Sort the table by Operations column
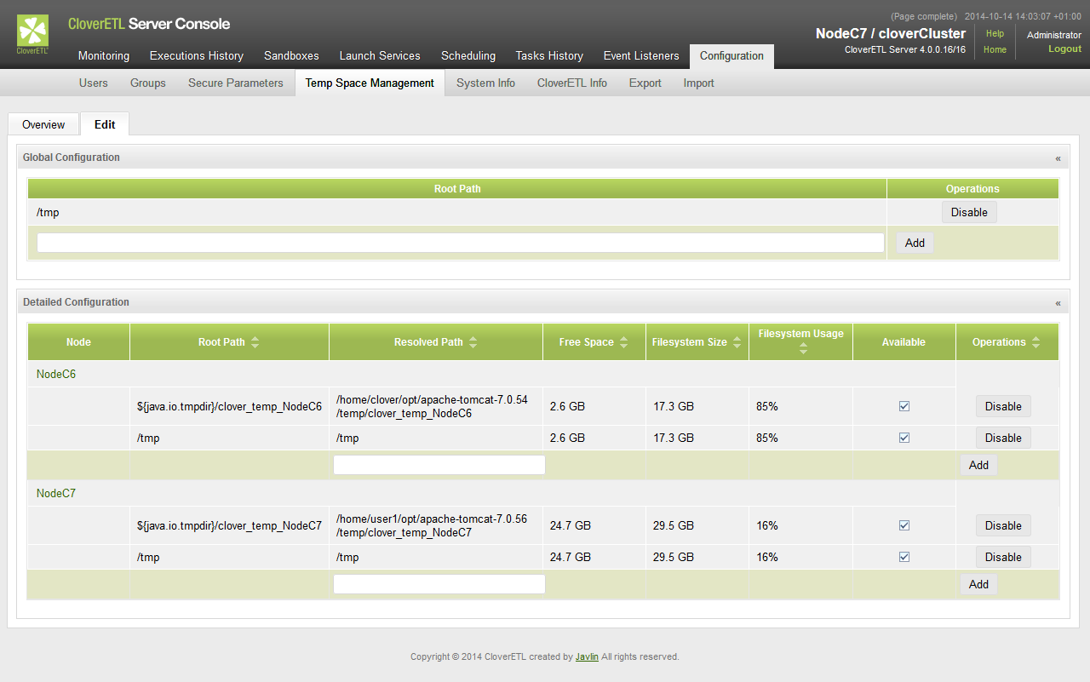The height and width of the screenshot is (682, 1090). point(1035,342)
